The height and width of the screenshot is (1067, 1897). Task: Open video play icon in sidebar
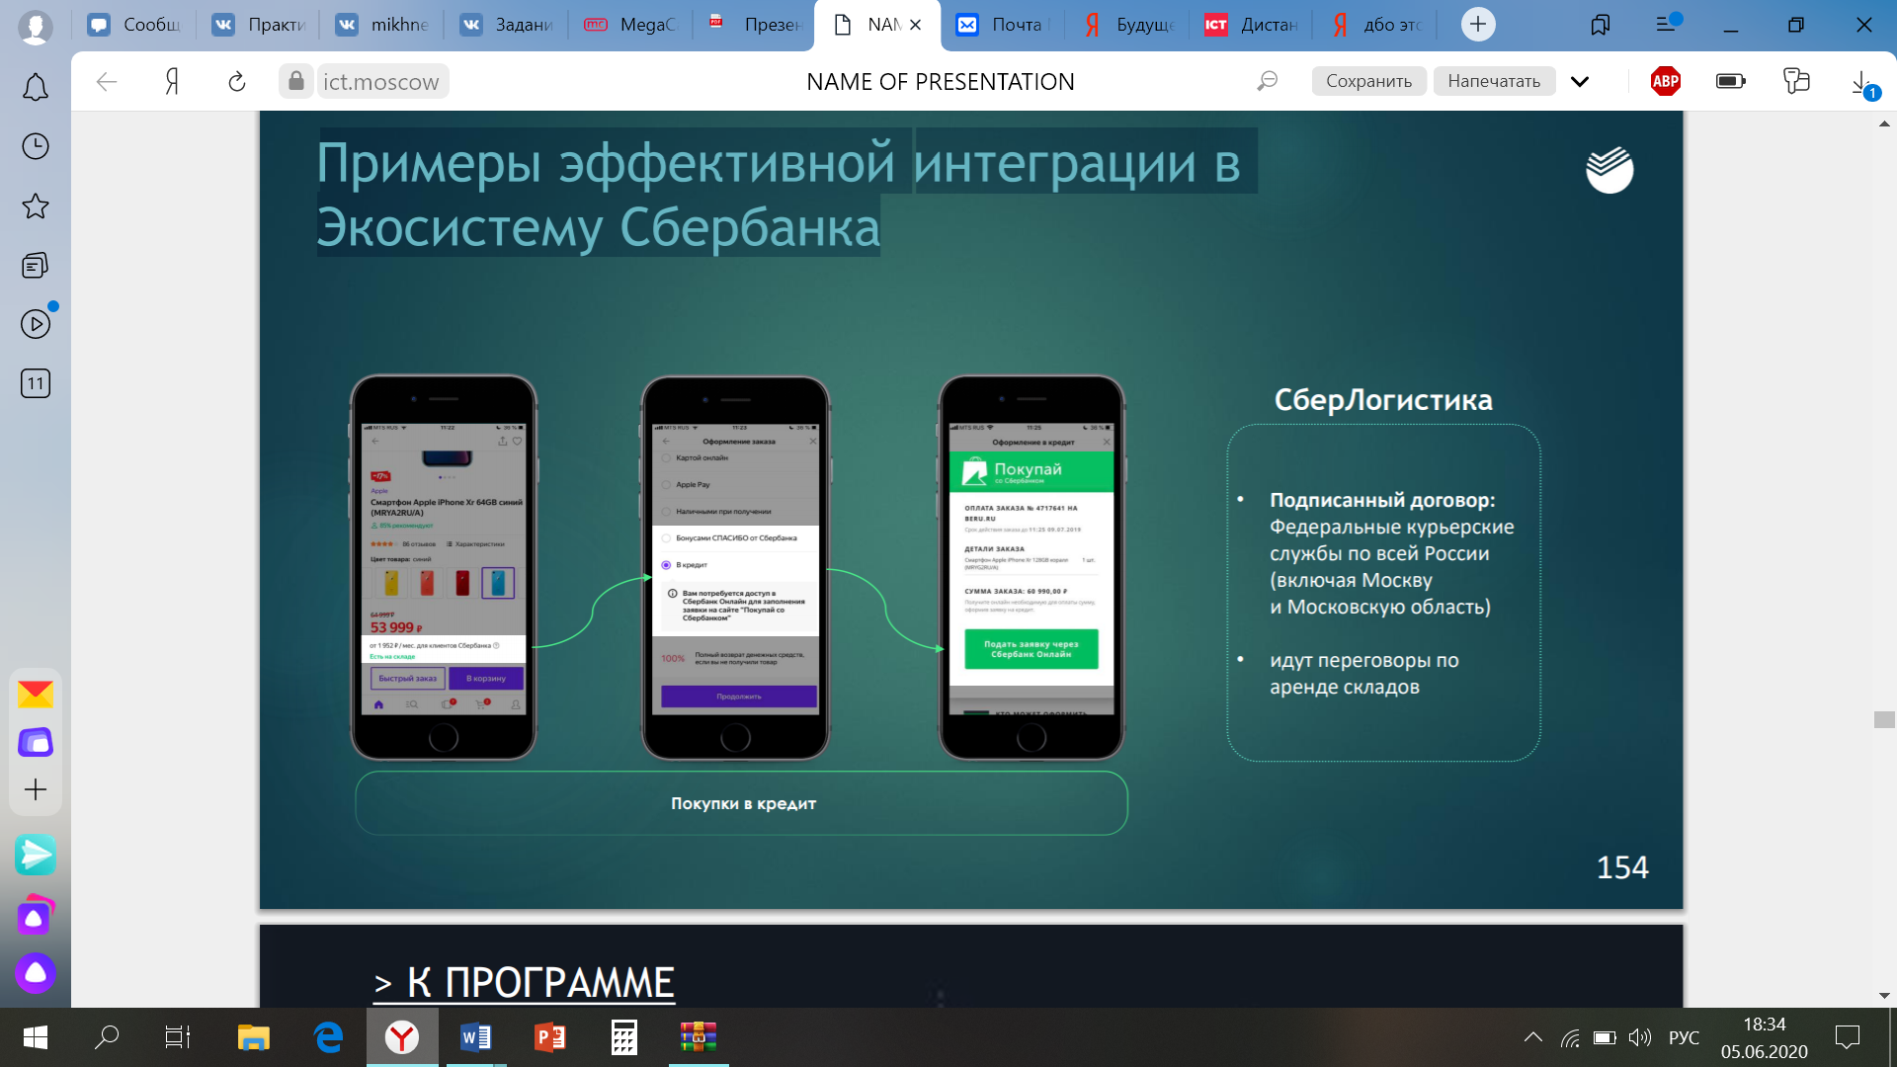[36, 324]
